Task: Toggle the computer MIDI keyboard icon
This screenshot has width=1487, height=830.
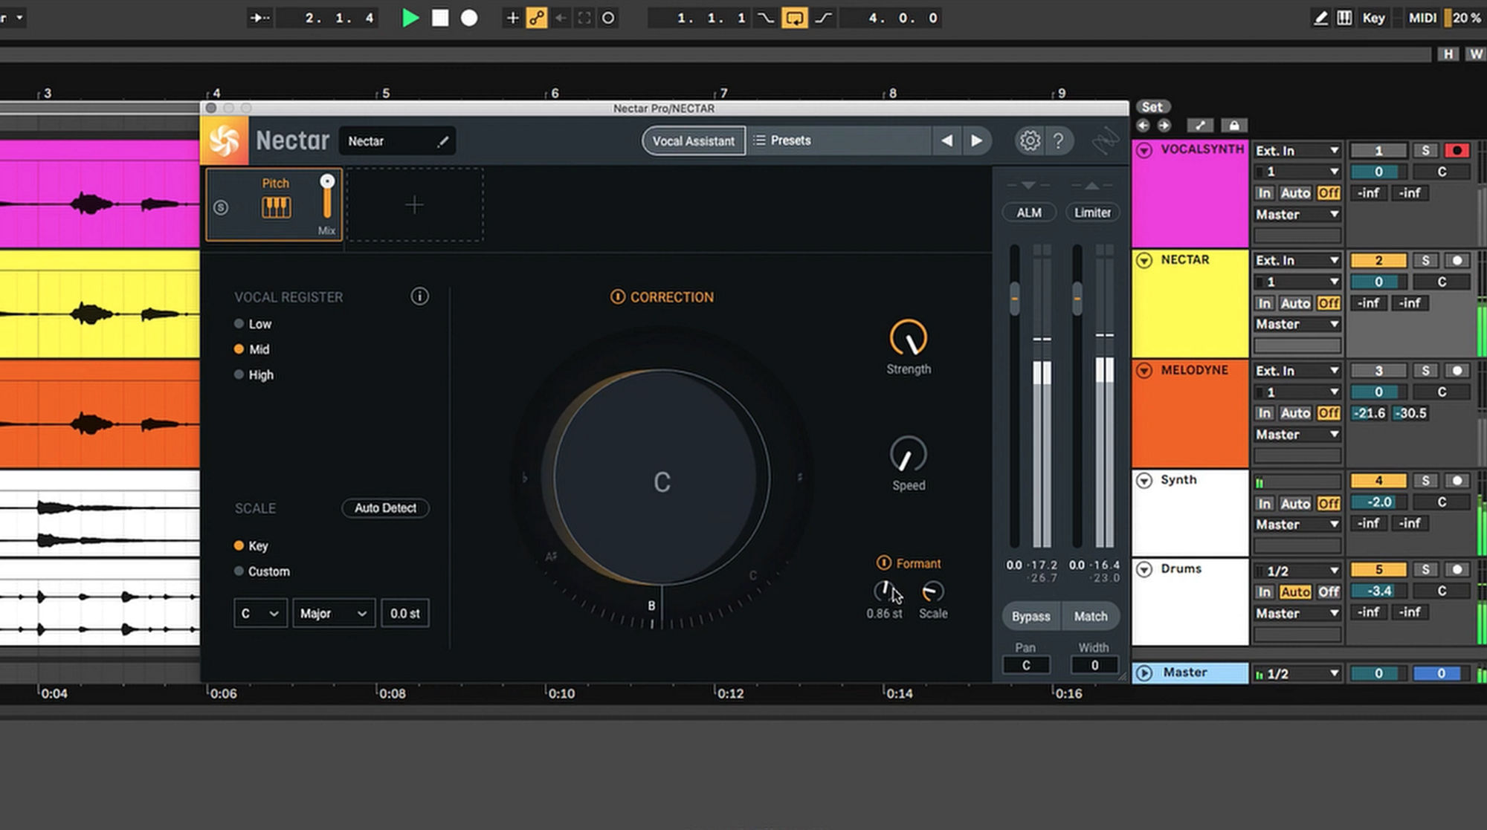Action: (1344, 18)
